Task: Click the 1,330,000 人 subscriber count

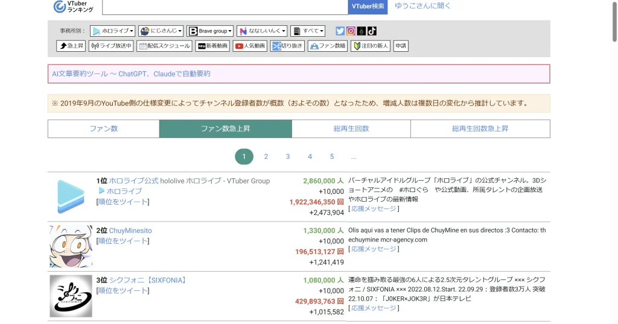Action: (323, 231)
